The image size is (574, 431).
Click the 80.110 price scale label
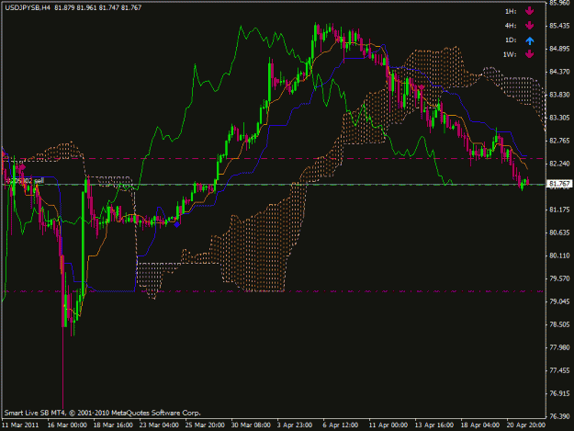click(x=560, y=255)
